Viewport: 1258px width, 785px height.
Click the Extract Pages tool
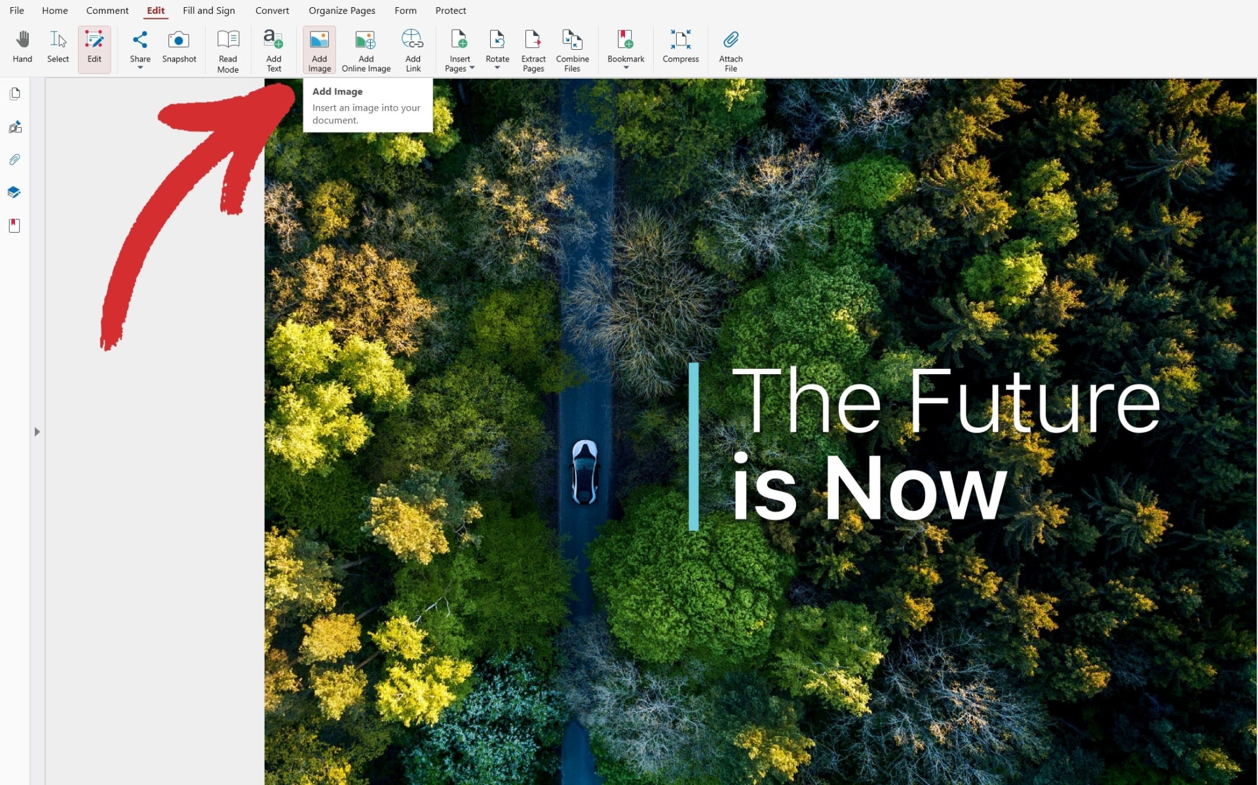533,50
